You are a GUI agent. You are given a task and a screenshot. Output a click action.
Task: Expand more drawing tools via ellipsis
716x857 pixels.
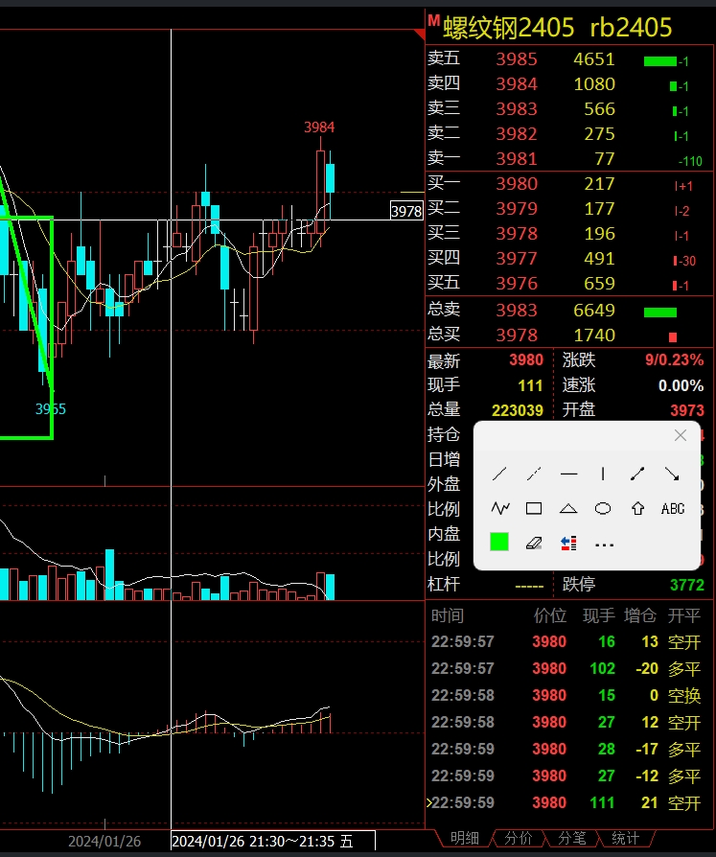point(603,544)
